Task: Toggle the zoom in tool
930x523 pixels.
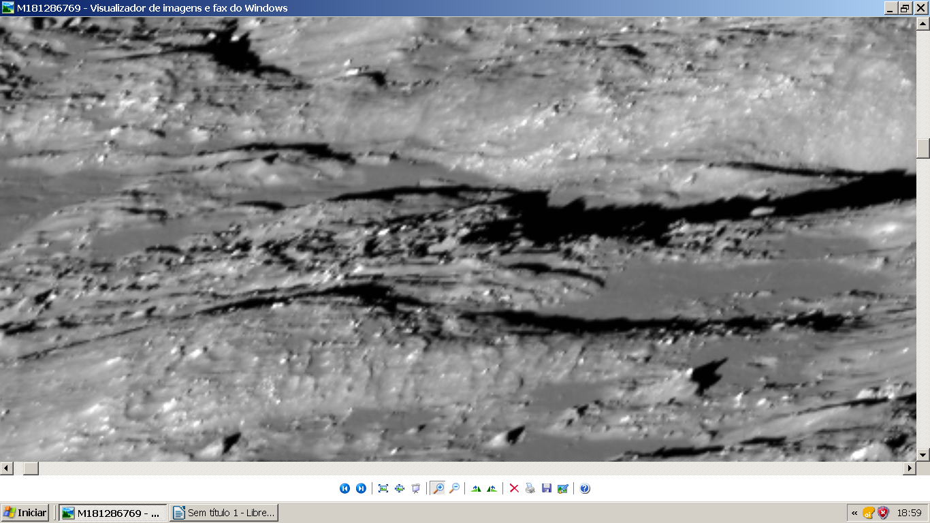Action: pyautogui.click(x=438, y=488)
